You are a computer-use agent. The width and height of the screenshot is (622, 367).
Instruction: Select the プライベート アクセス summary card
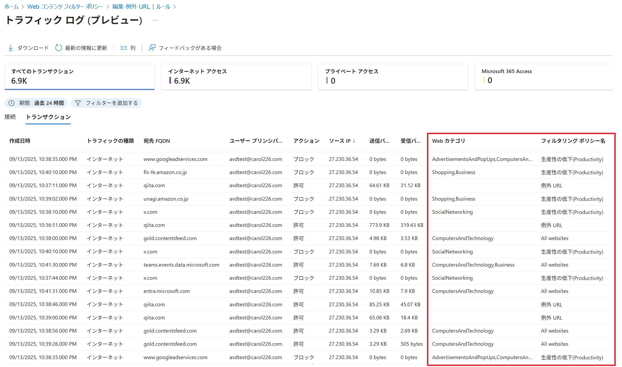point(393,77)
